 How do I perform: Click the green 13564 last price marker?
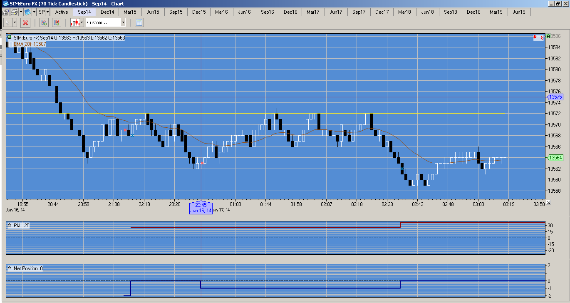(x=555, y=158)
